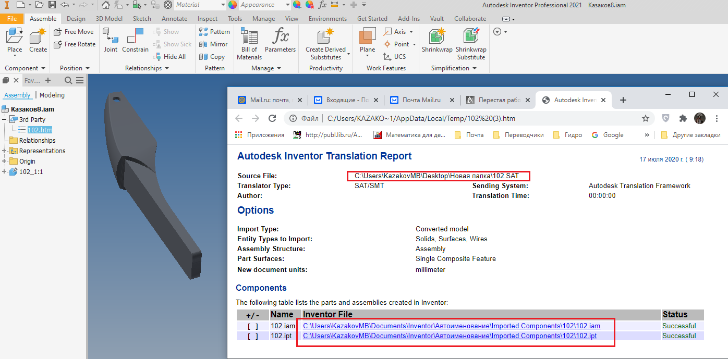728x359 pixels.
Task: Click Create Derived Substitutes
Action: 325,44
